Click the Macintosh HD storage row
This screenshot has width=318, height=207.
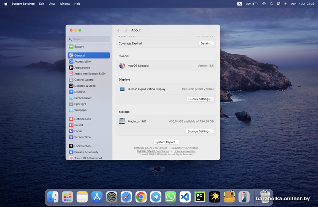tap(166, 121)
